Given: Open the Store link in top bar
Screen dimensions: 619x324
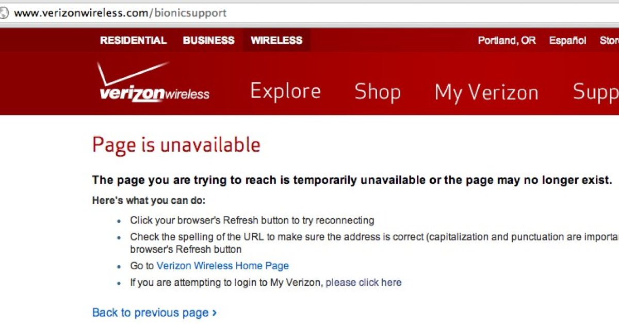Looking at the screenshot, I should pyautogui.click(x=609, y=40).
